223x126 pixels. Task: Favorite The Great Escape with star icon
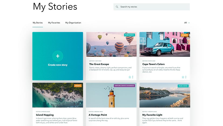coord(130,77)
